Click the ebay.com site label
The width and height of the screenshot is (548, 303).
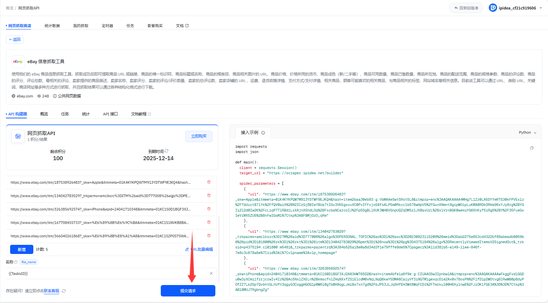[25, 96]
